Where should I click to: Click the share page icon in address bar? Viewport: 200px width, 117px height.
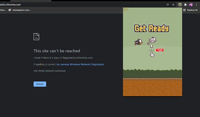point(167,5)
